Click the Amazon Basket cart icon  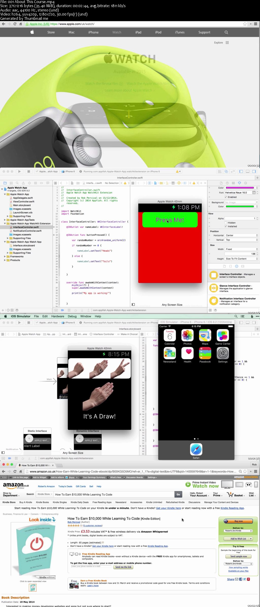[x=230, y=494]
